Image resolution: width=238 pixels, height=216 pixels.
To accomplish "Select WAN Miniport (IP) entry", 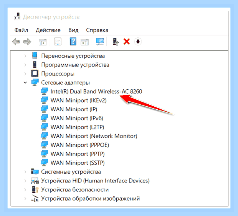I will 74,109.
